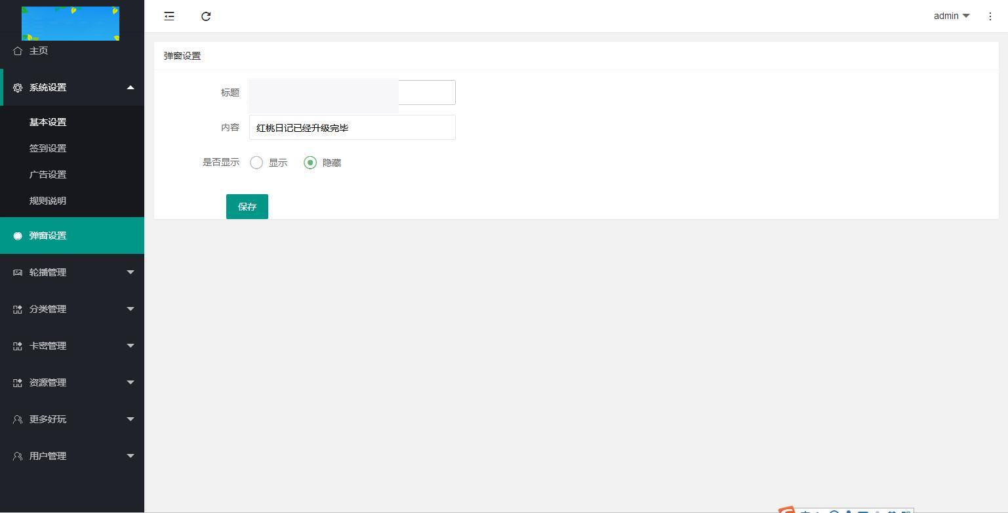
Task: Click the icon beside 分类管理
Action: [x=16, y=309]
